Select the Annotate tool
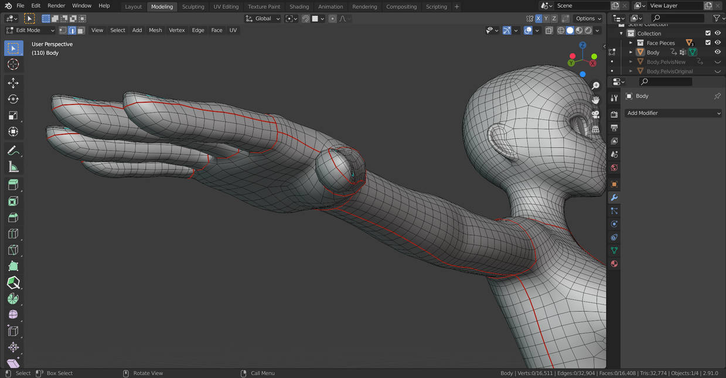726x378 pixels. (x=13, y=151)
